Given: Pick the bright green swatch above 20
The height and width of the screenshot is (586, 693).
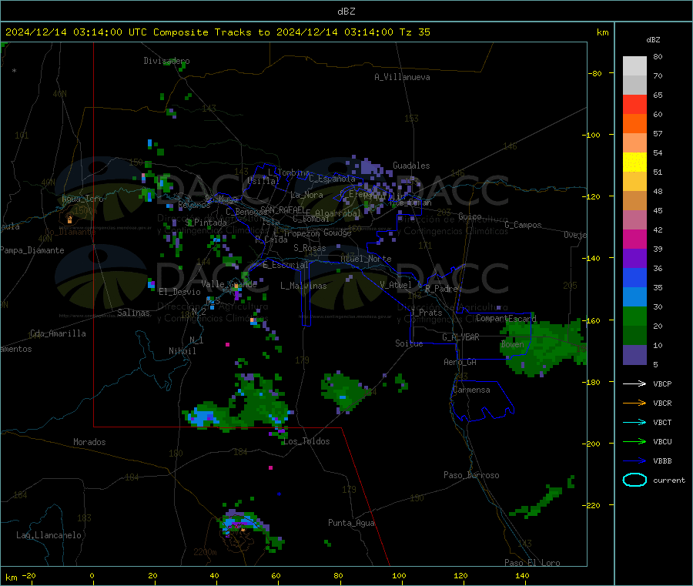Looking at the screenshot, I should (x=634, y=316).
